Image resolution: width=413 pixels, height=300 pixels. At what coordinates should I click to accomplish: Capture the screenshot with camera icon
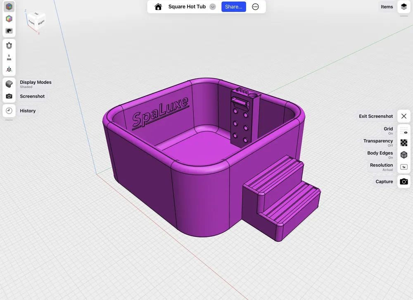tap(404, 181)
